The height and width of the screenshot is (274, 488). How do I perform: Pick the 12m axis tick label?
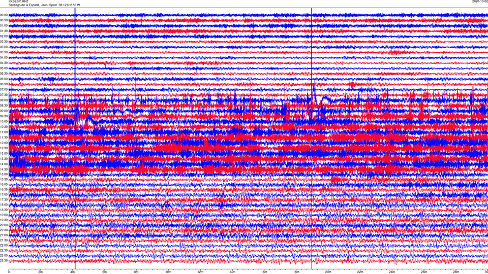200,272
